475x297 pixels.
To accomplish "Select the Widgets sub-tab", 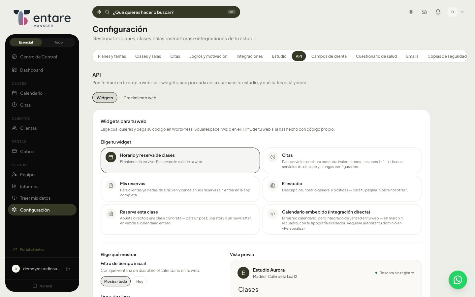I will (105, 98).
